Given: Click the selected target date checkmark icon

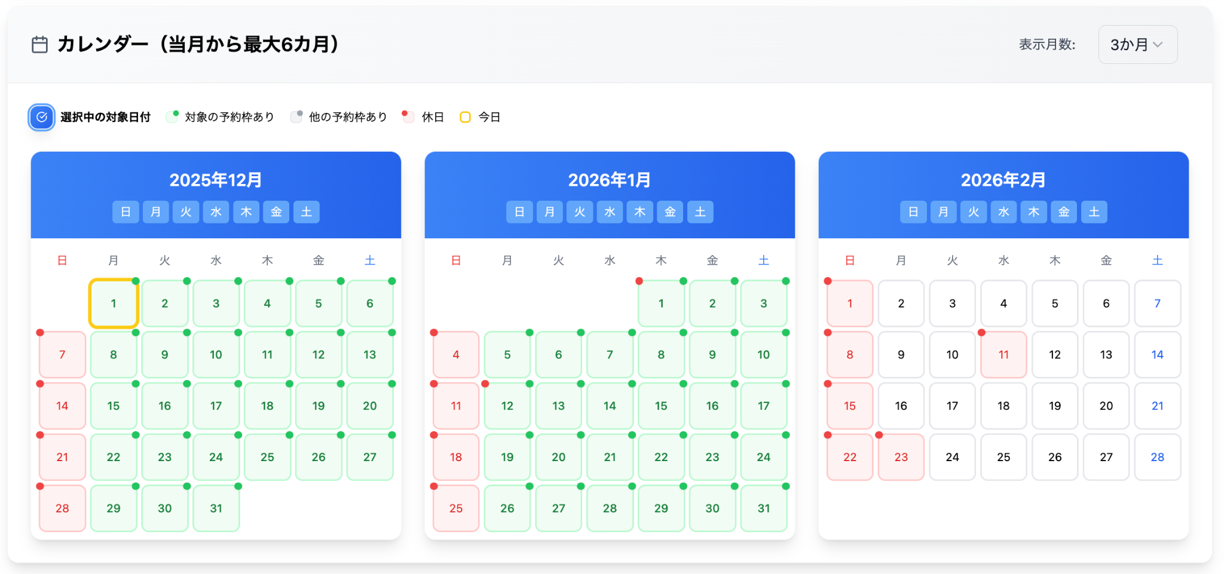Looking at the screenshot, I should [x=42, y=117].
